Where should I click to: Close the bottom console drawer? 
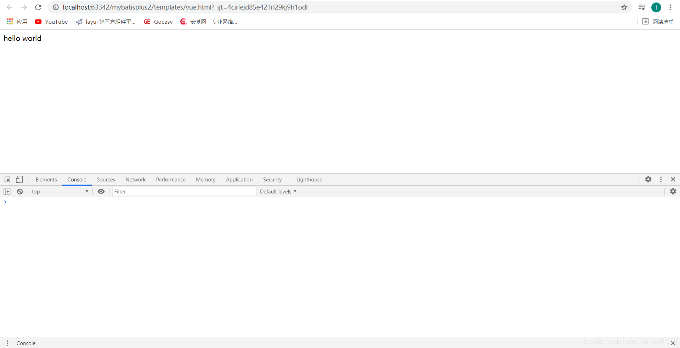point(673,343)
